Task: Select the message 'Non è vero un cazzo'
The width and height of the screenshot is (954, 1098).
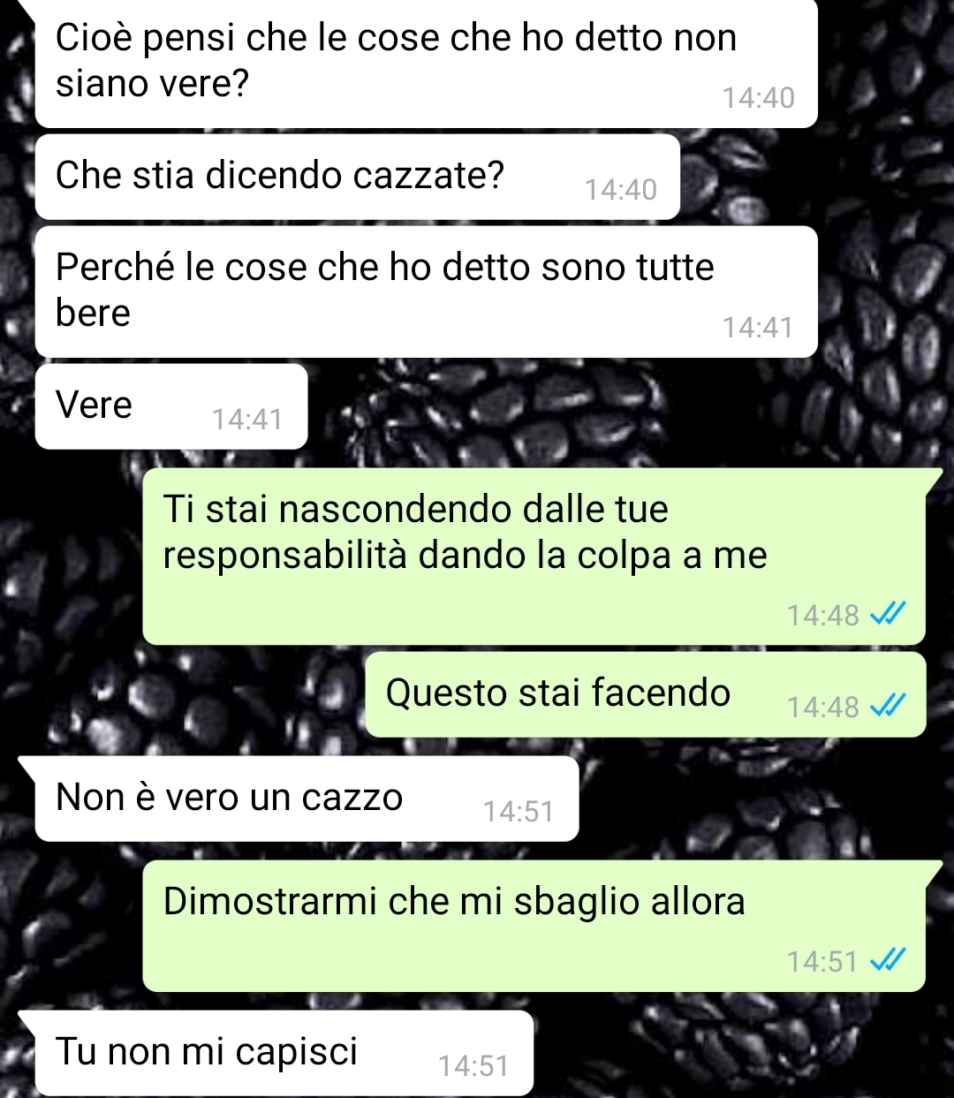Action: [307, 799]
